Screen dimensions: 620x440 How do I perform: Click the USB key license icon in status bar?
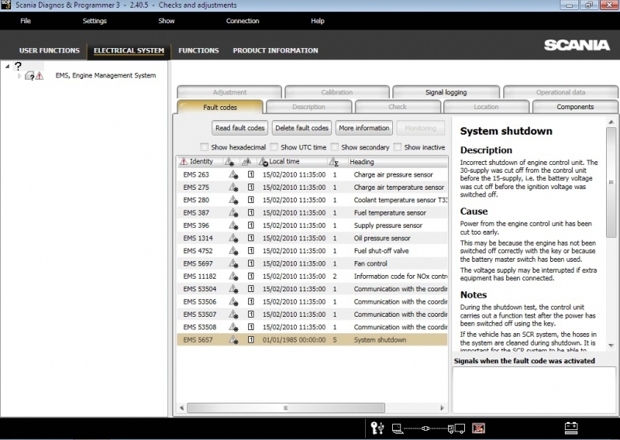377,428
